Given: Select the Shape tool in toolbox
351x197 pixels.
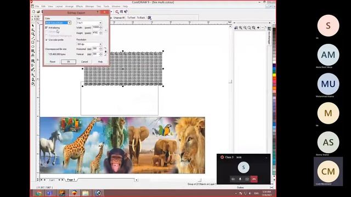Looking at the screenshot, I should (x=33, y=30).
